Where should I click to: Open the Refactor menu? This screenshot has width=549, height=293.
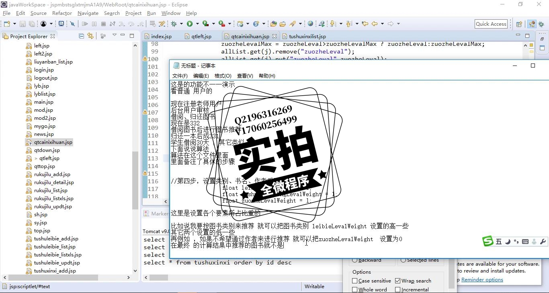[62, 13]
